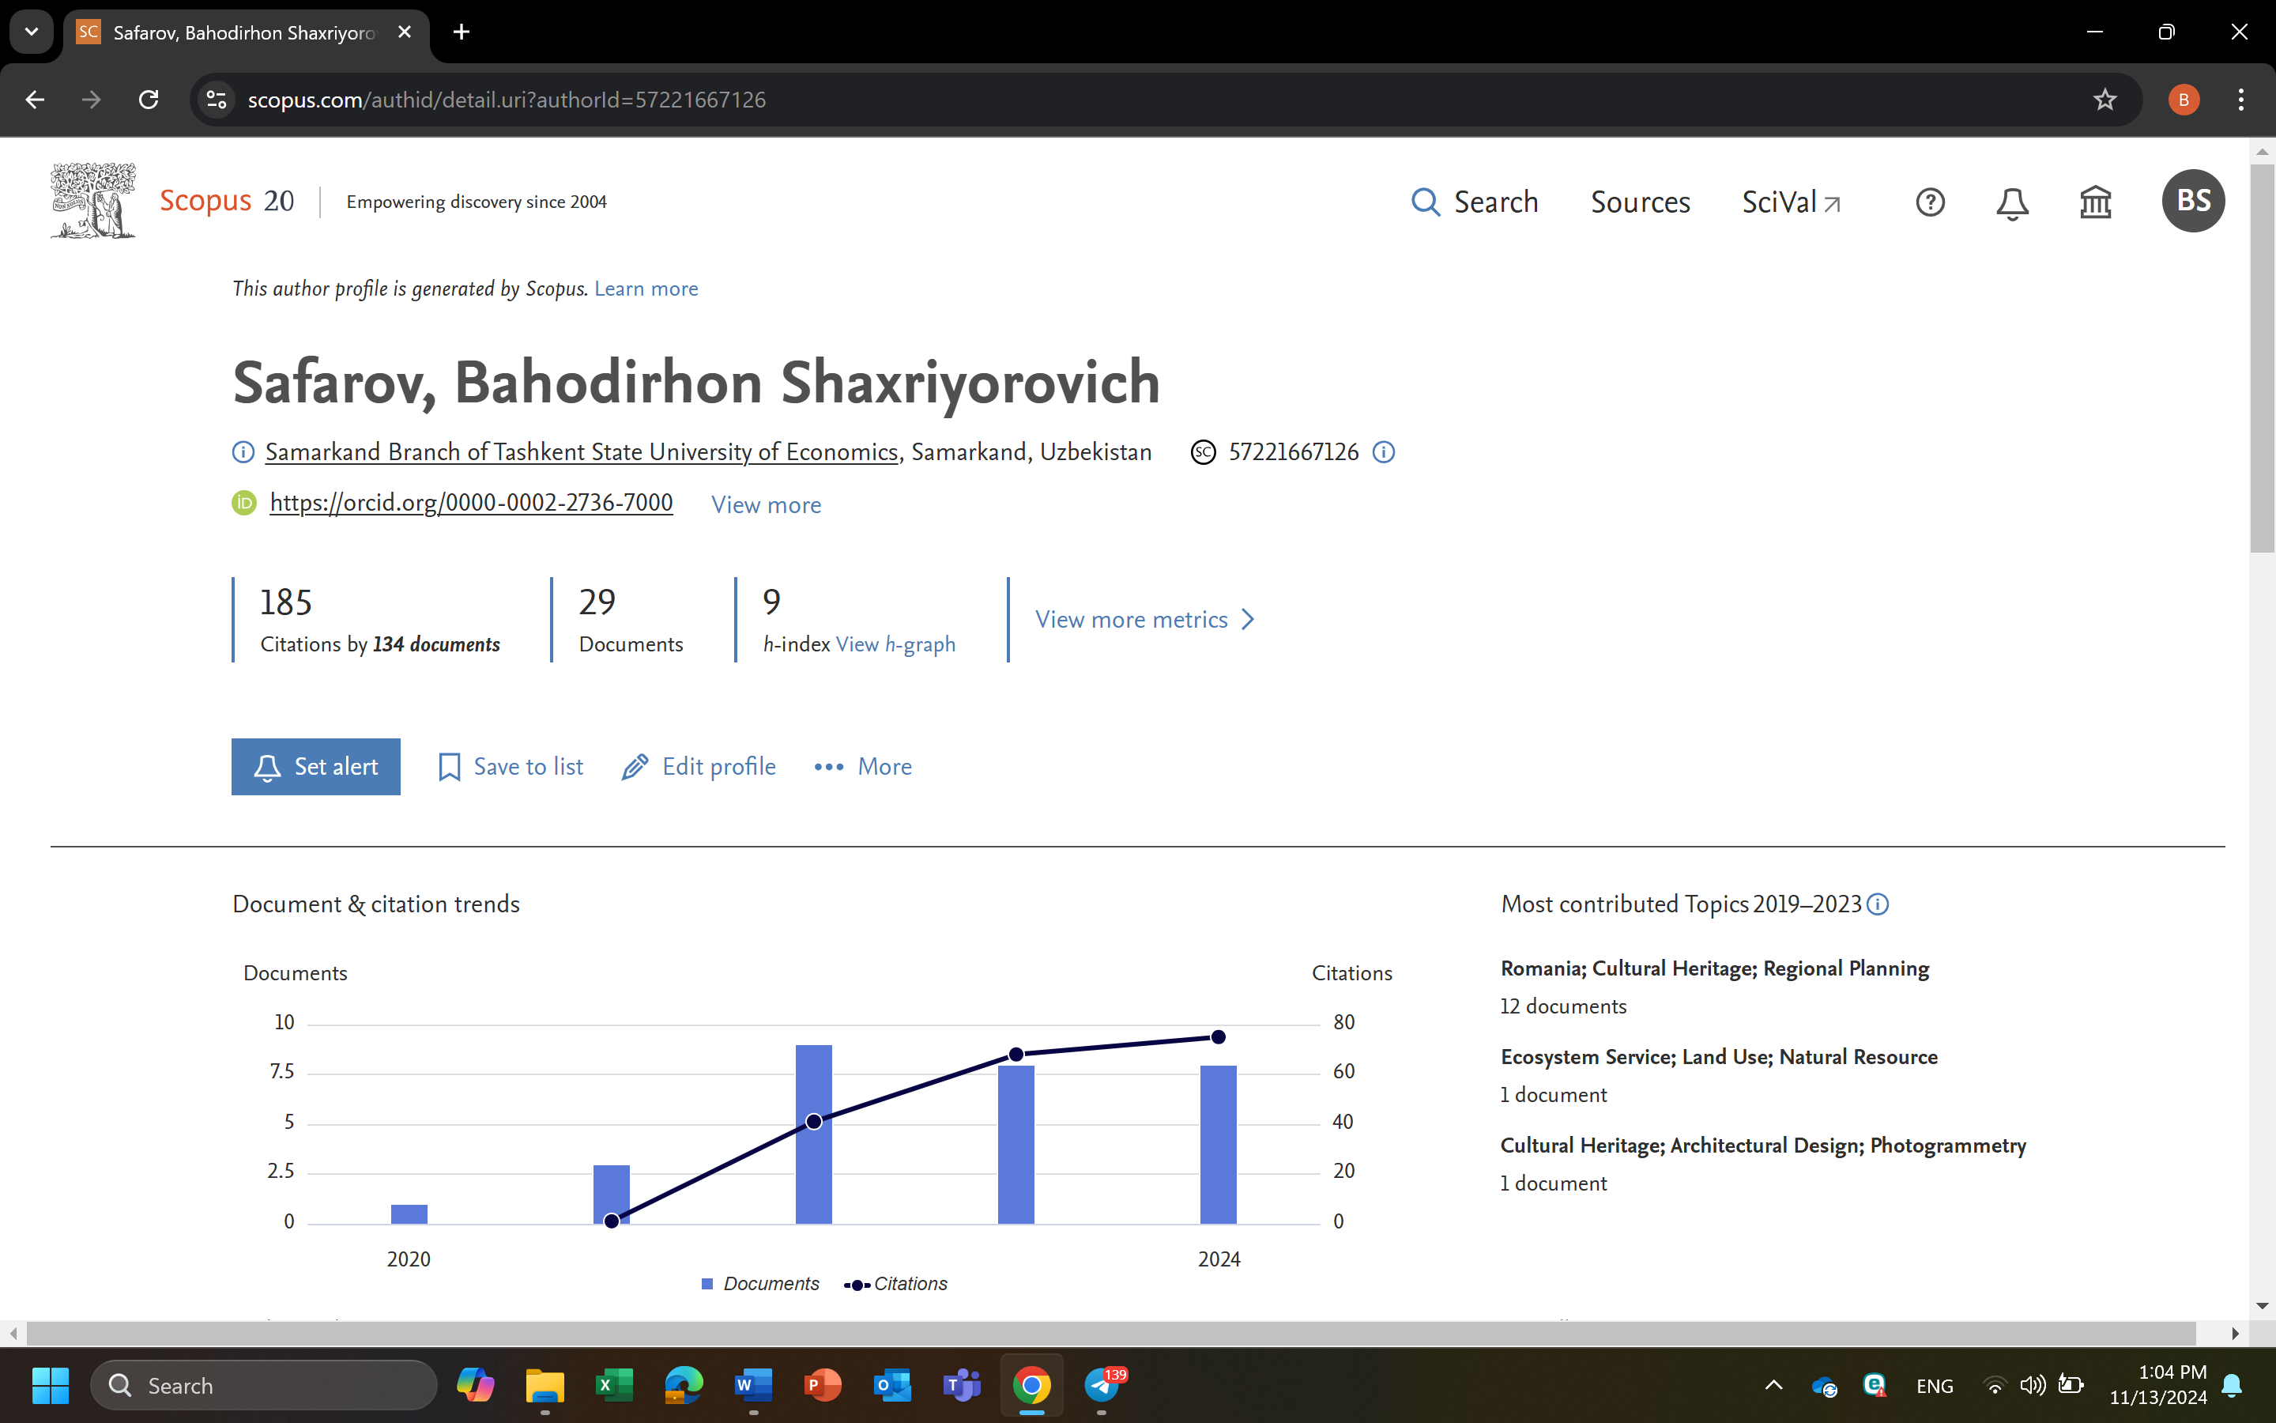Click the Scopus Search magnifier icon

1426,202
